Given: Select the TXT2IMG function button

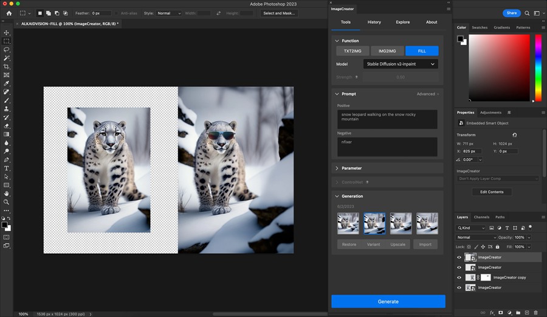Looking at the screenshot, I should pos(353,51).
